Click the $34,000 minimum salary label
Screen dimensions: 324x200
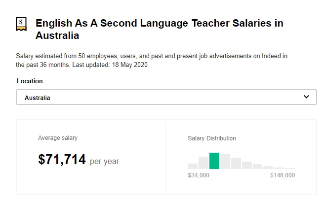tap(199, 175)
